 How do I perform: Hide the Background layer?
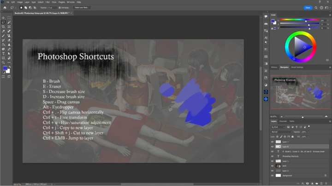pos(273,175)
